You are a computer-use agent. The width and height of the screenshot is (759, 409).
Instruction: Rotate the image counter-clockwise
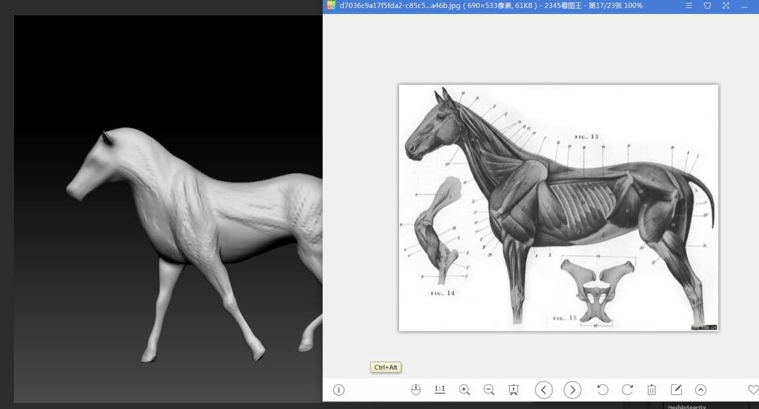602,390
